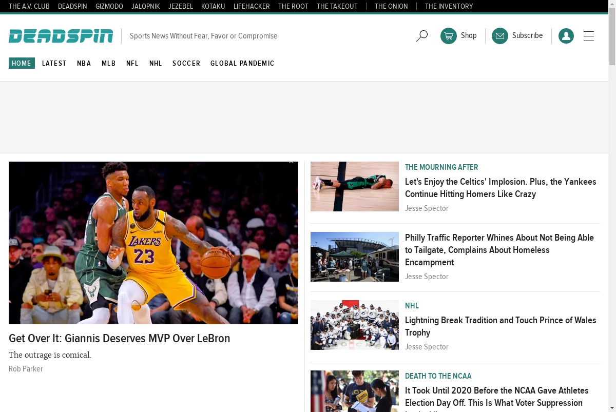Open The Onion link

point(391,7)
